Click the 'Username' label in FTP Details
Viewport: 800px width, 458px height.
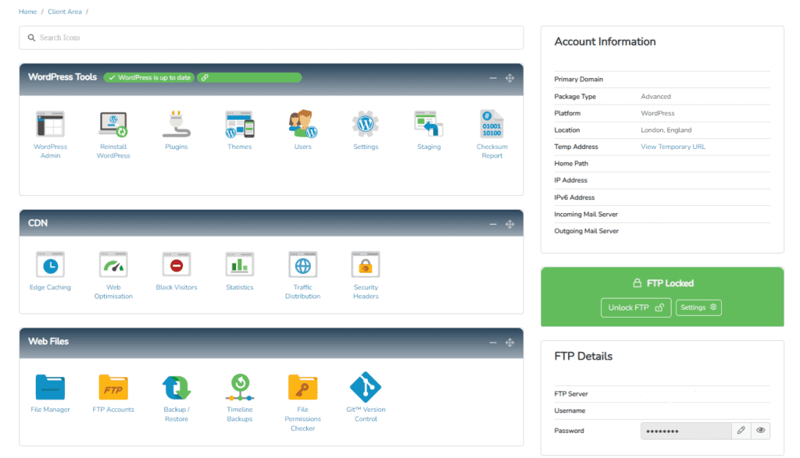(570, 410)
